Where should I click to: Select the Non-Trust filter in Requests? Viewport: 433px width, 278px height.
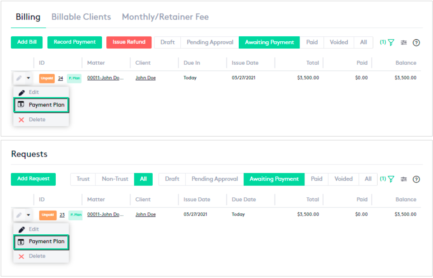[115, 179]
